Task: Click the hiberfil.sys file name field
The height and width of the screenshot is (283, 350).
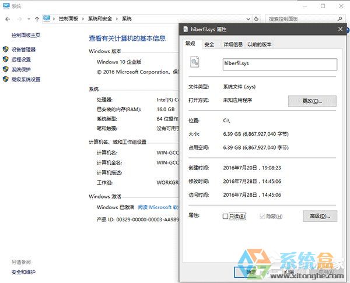Action: pos(280,65)
